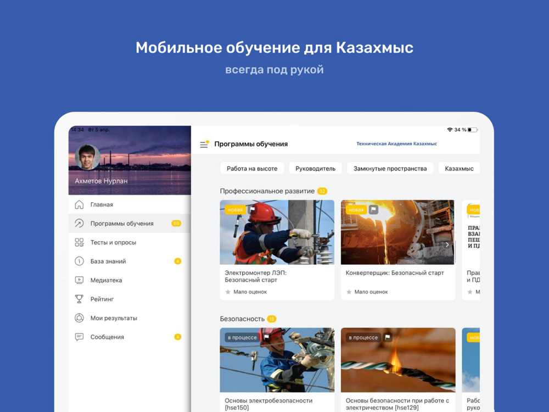The height and width of the screenshot is (412, 549).
Task: Click the user name Ахметов Нурлан
Action: click(x=101, y=181)
